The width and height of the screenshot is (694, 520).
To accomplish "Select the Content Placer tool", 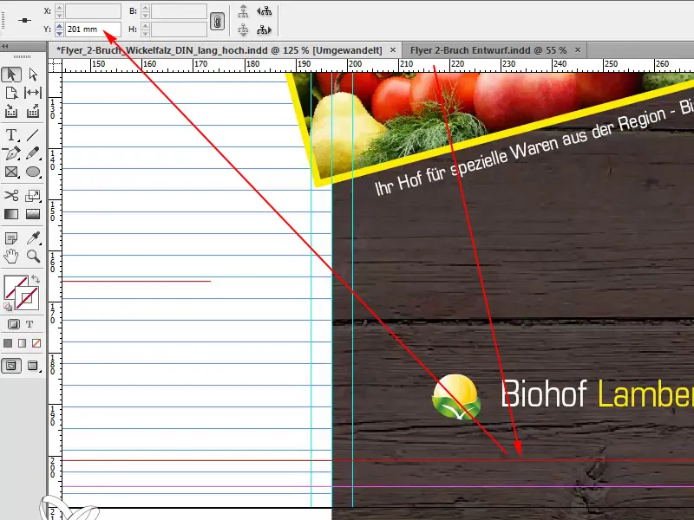I will 33,111.
